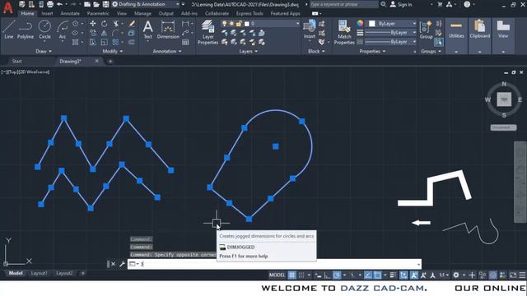Open the AutoCAD application menu logo

7,7
